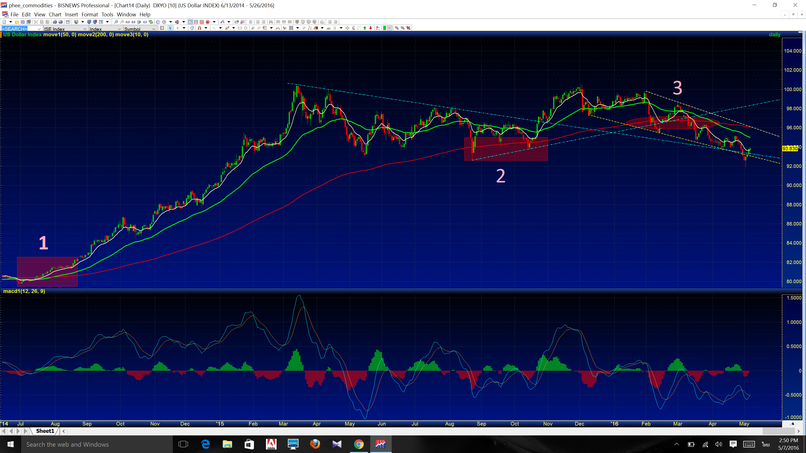Select the trend line drawing tool
Image resolution: width=806 pixels, height=453 pixels.
click(214, 28)
